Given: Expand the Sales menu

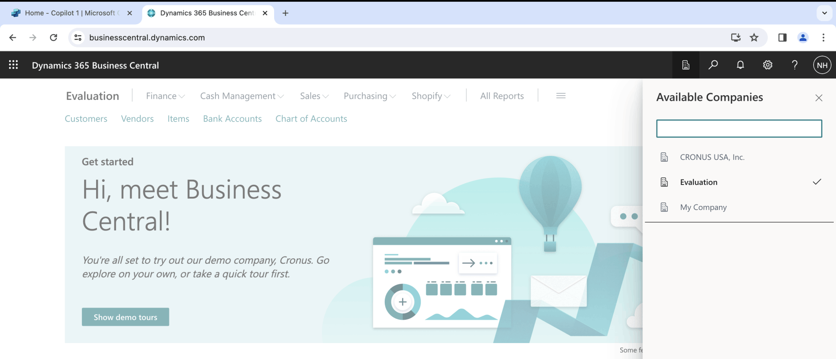Looking at the screenshot, I should [314, 96].
